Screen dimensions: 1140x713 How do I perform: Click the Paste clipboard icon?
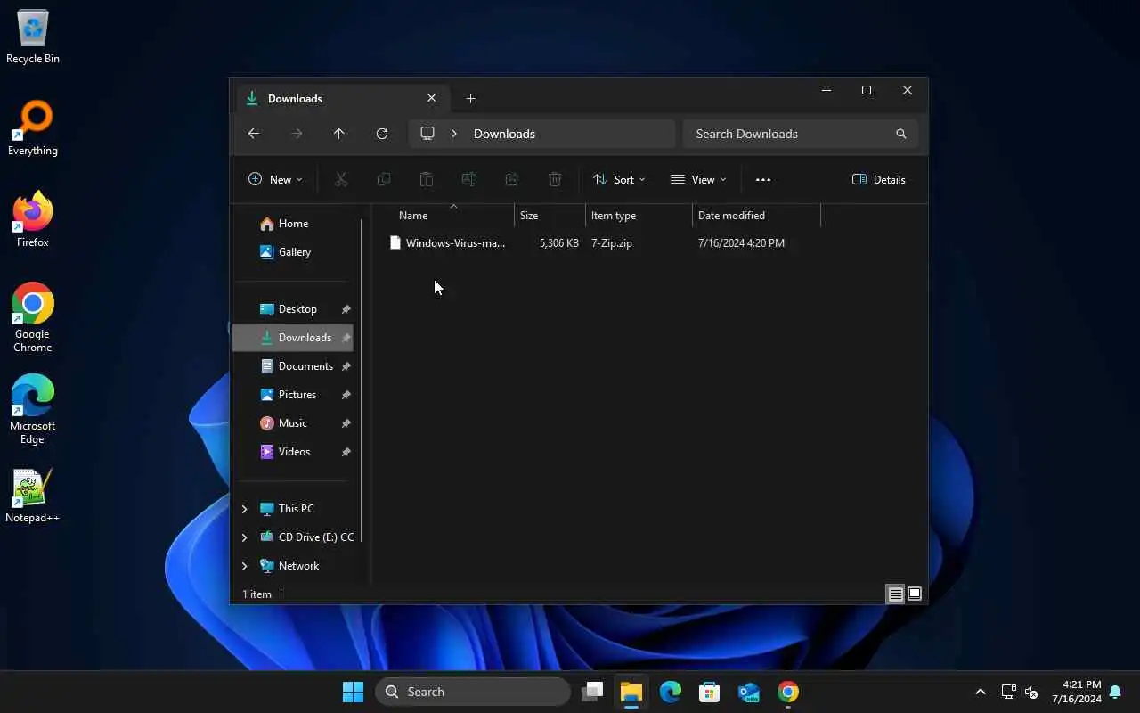[427, 179]
